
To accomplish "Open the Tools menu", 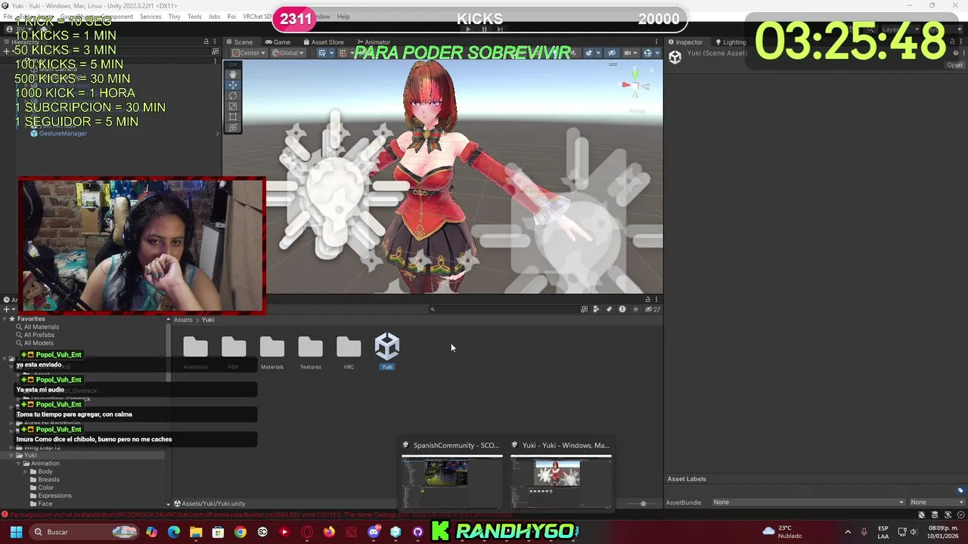I will tap(194, 17).
